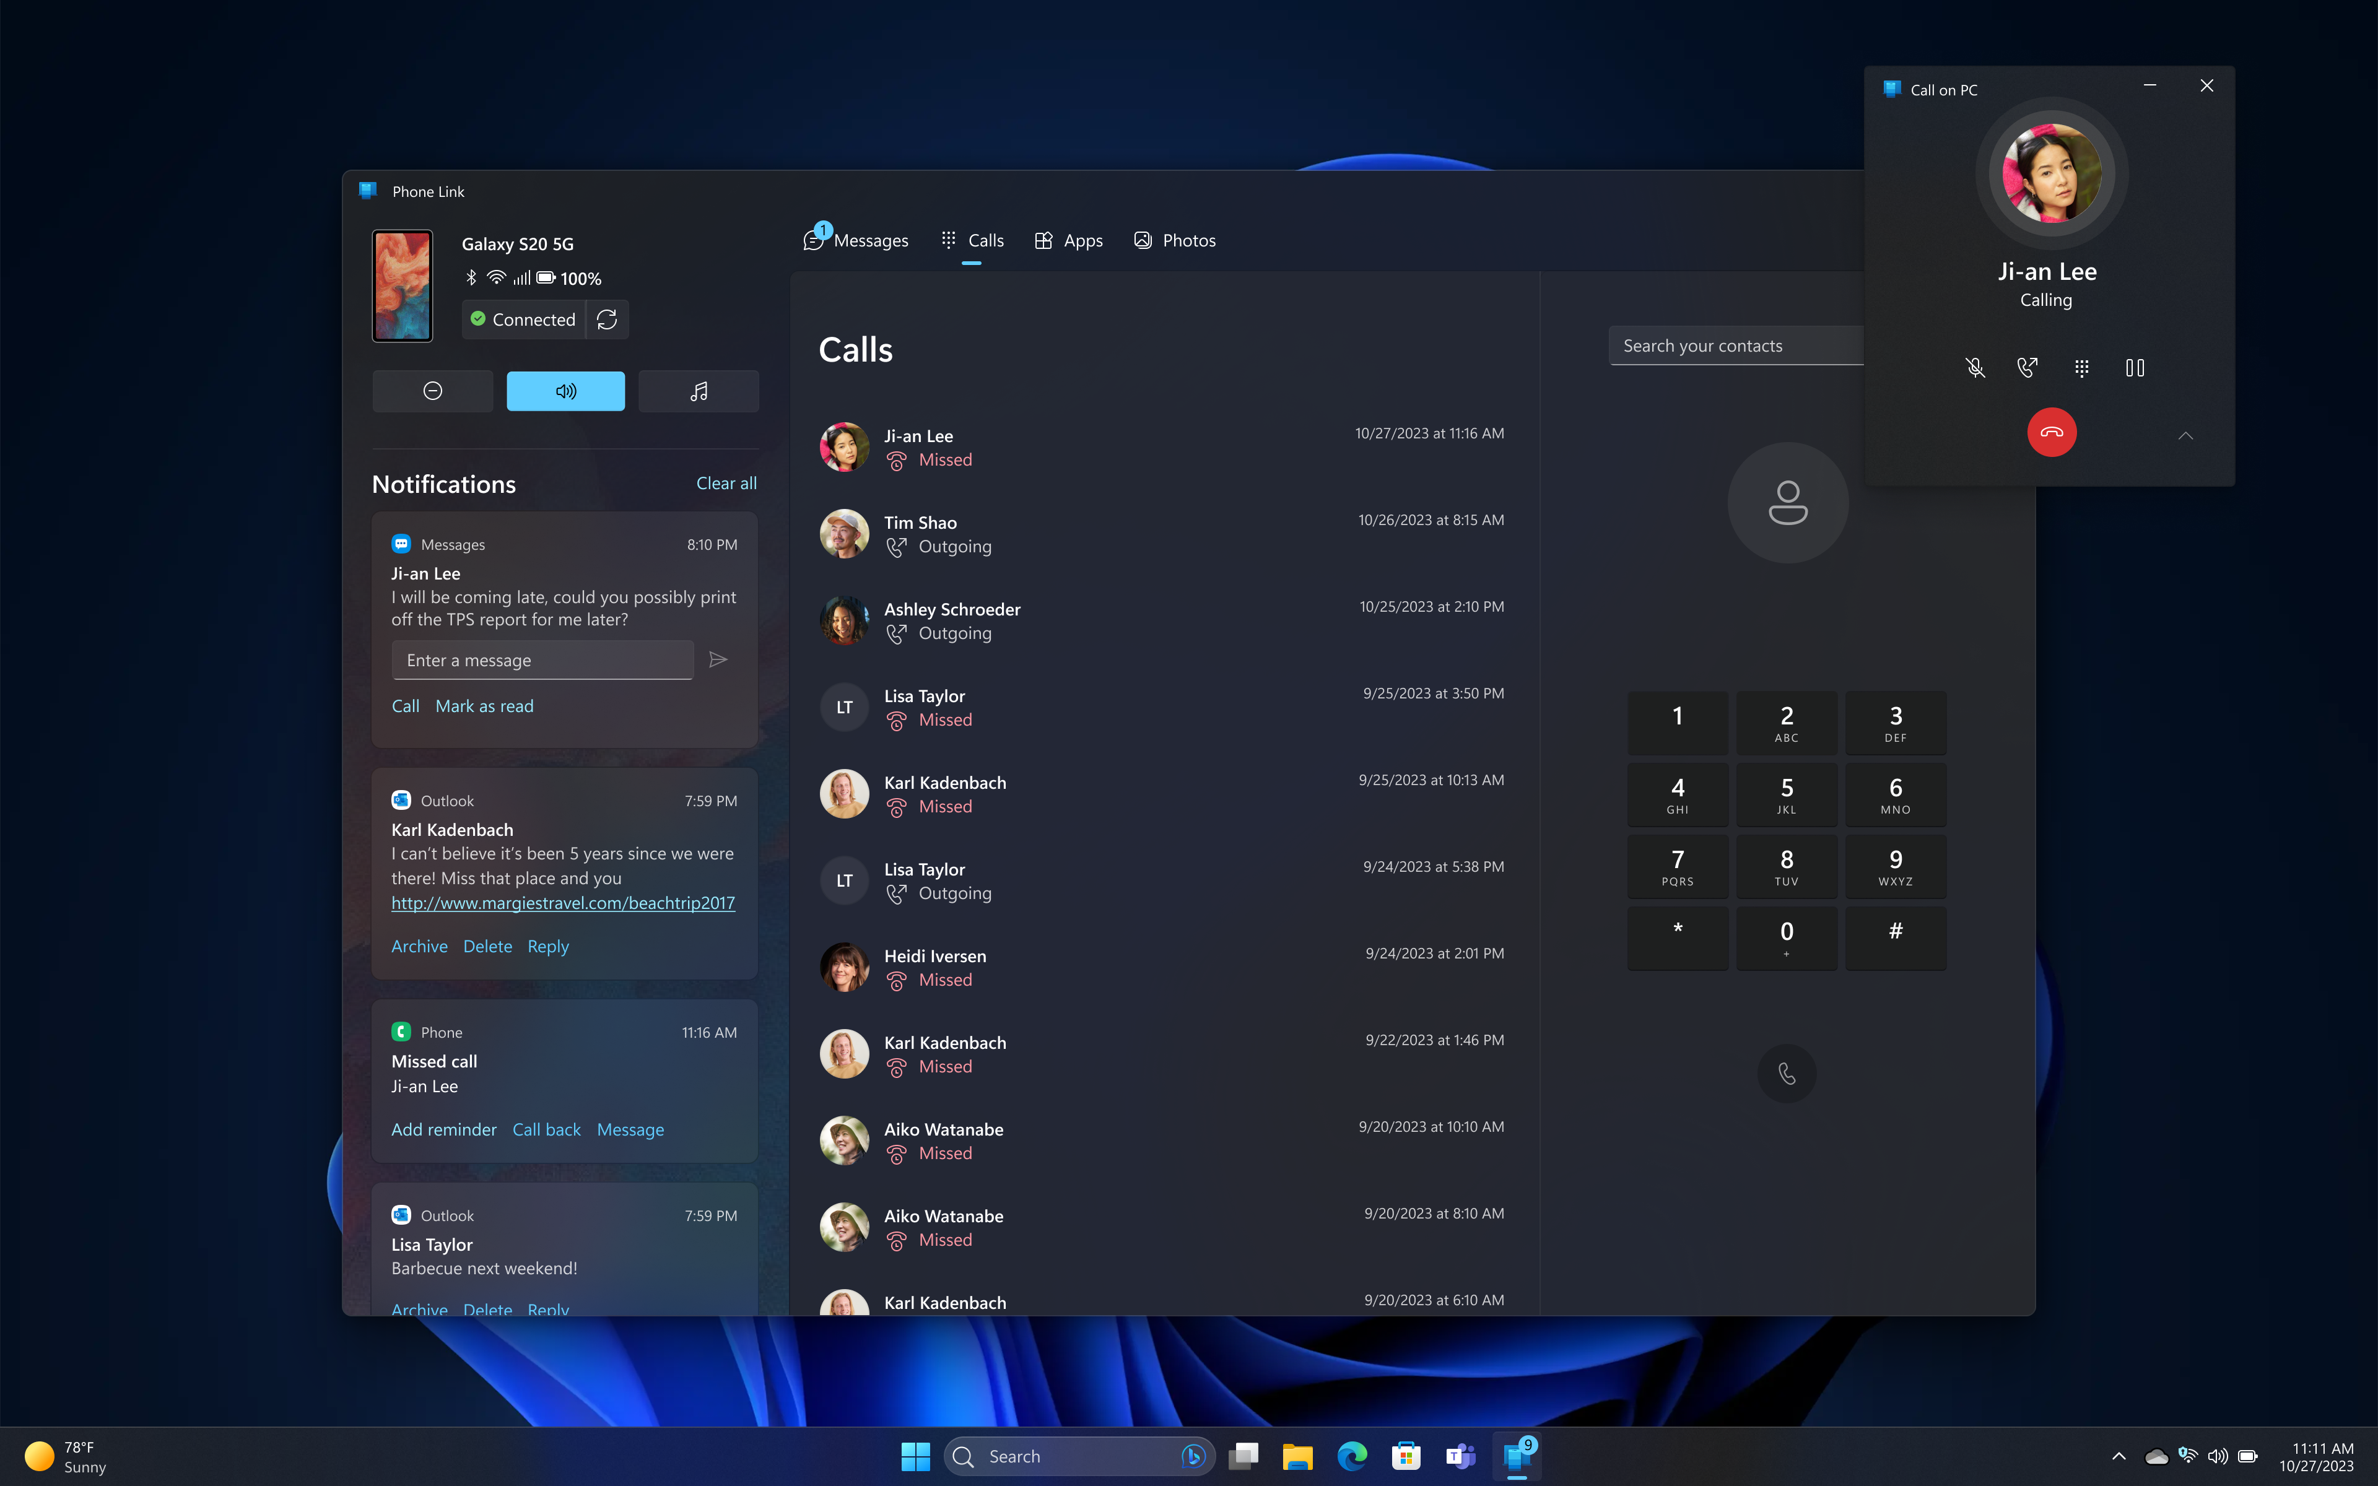Show hidden system tray icons

tap(2119, 1456)
